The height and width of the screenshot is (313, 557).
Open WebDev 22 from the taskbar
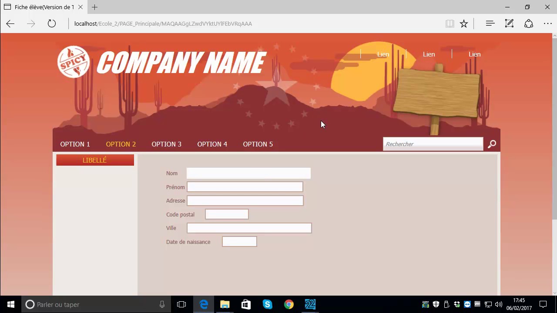coord(310,304)
